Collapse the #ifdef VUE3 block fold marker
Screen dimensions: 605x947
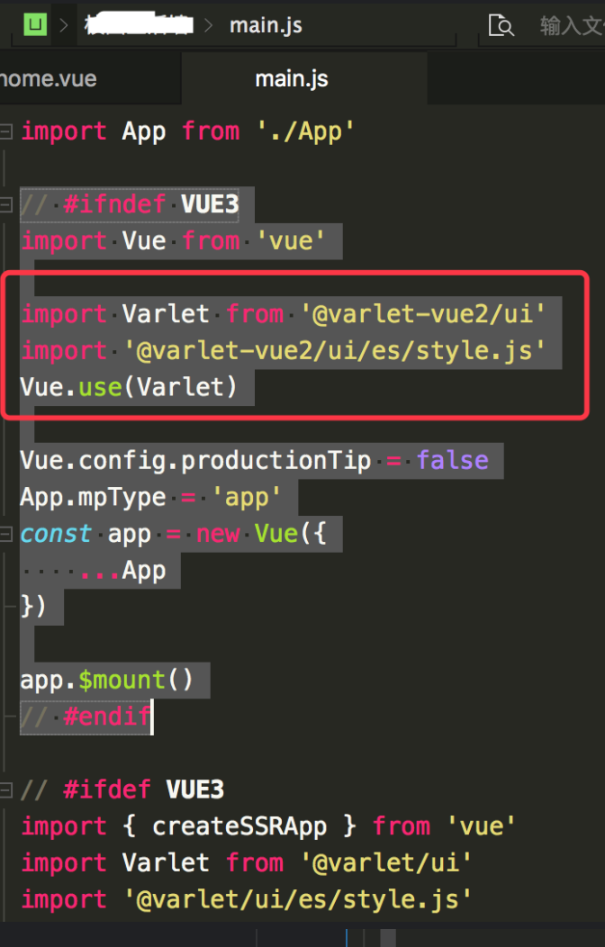pos(6,789)
